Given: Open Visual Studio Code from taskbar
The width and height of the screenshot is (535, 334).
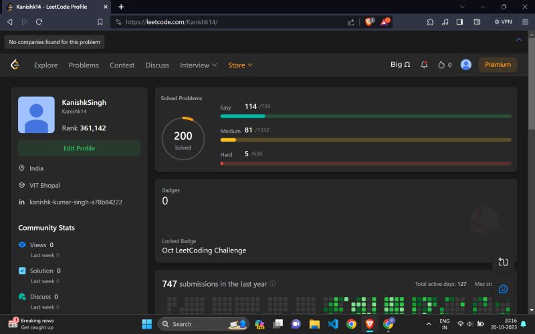Looking at the screenshot, I should point(332,324).
